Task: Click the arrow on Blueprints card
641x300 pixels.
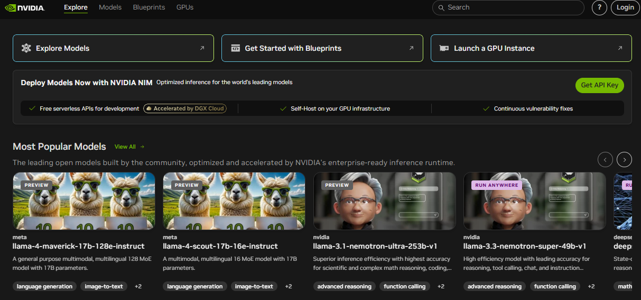Action: (x=411, y=48)
